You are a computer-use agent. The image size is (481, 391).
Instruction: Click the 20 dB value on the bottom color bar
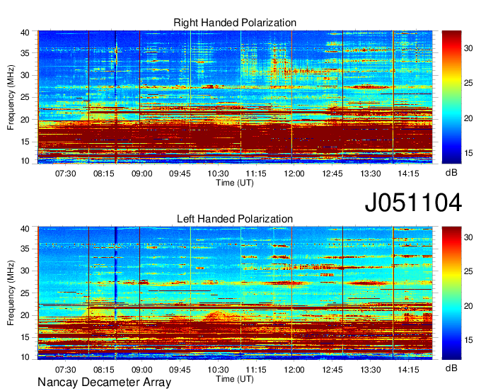pyautogui.click(x=468, y=306)
